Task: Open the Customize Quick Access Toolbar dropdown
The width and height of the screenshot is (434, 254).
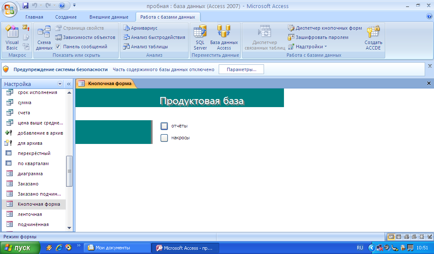Action: 74,5
